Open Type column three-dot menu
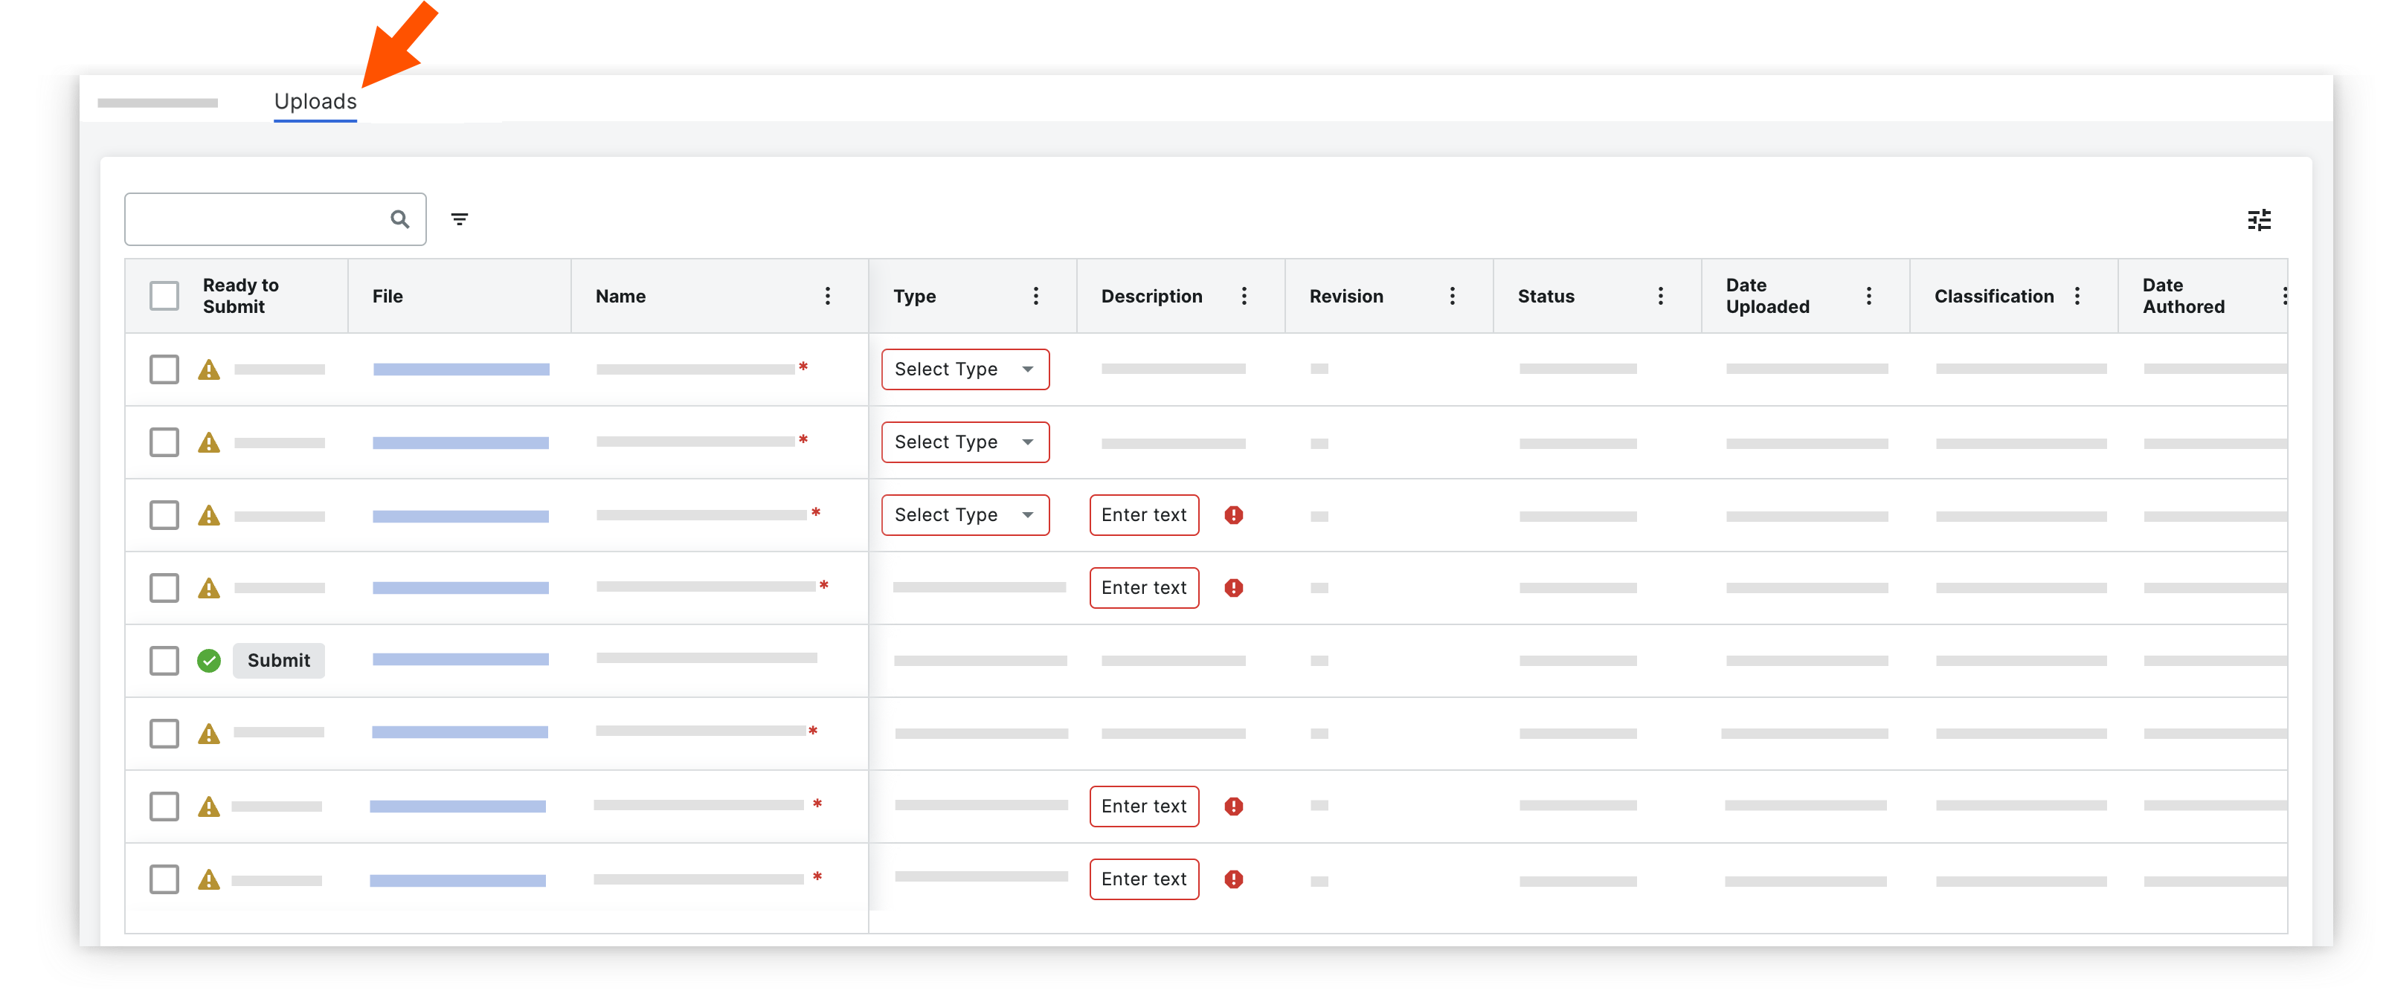This screenshot has width=2389, height=1002. [1035, 296]
